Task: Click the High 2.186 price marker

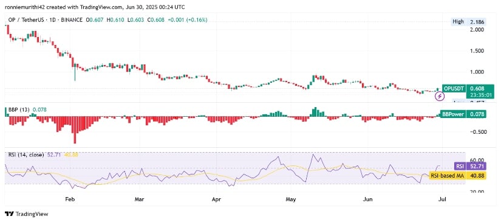Action: tap(469, 22)
